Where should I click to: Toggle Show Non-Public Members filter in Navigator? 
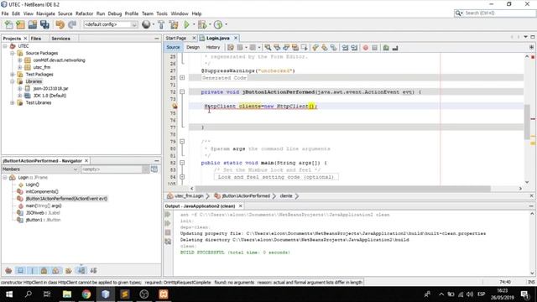(x=44, y=270)
